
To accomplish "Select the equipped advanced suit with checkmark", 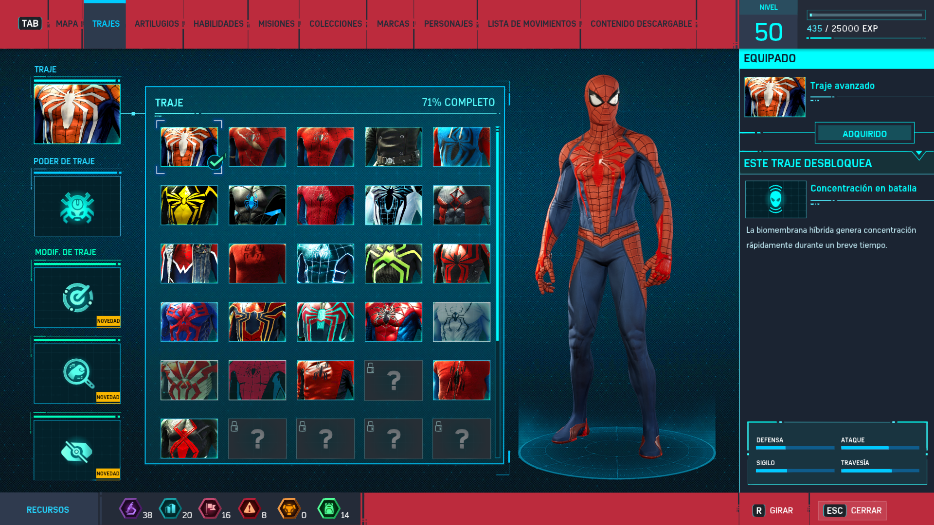I will click(x=189, y=147).
